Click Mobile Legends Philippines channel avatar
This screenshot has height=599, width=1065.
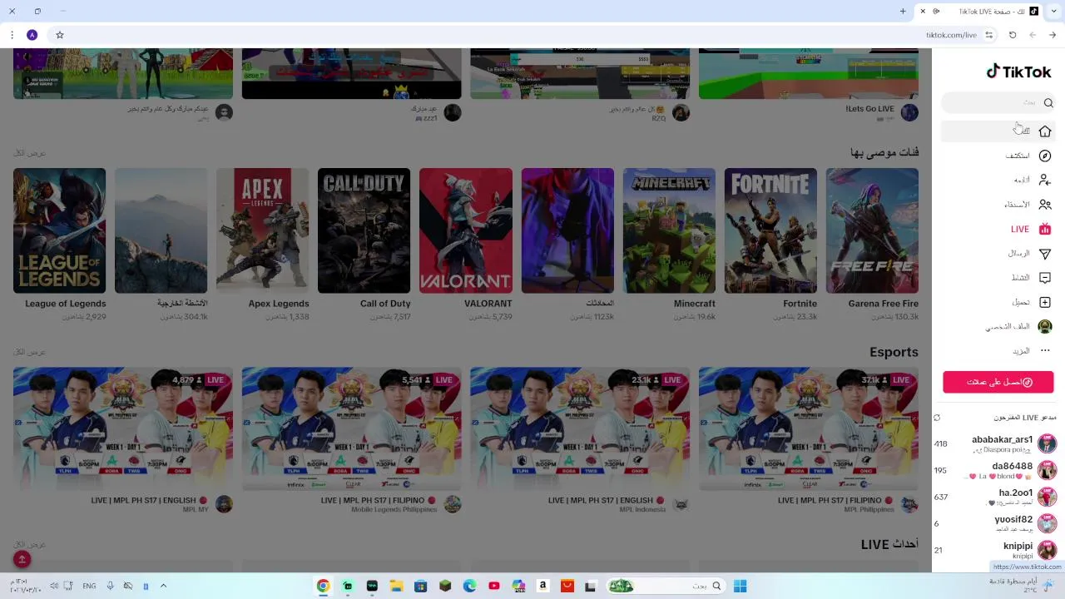pos(453,504)
